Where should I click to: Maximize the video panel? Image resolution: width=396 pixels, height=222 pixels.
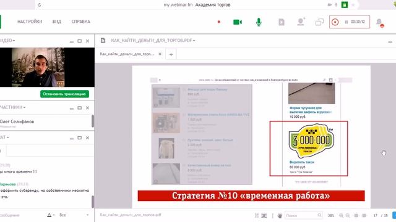pyautogui.click(x=80, y=41)
